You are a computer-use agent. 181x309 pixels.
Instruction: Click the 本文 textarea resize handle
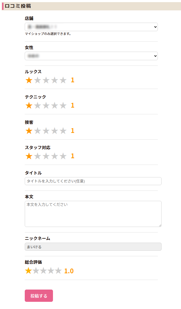tap(160, 225)
